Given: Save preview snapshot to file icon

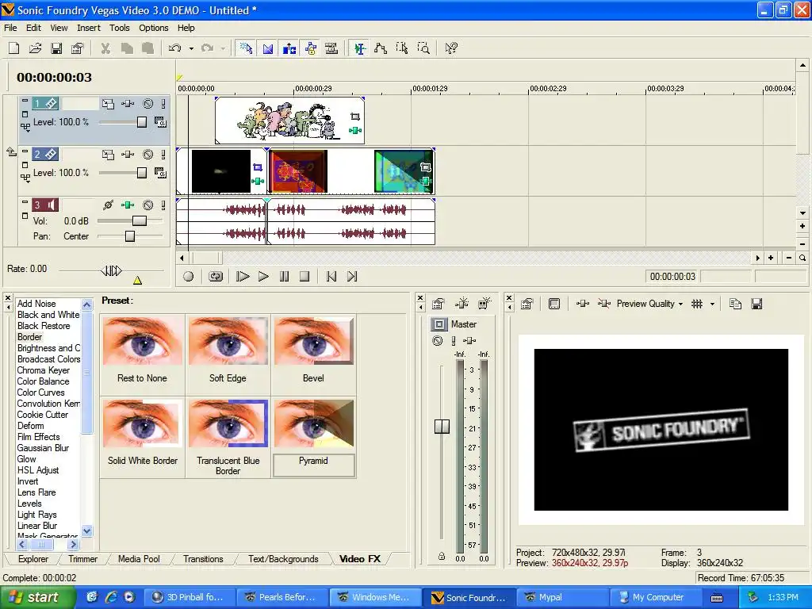Looking at the screenshot, I should (756, 304).
